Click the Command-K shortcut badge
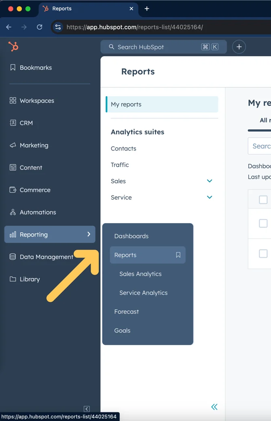 coord(210,47)
